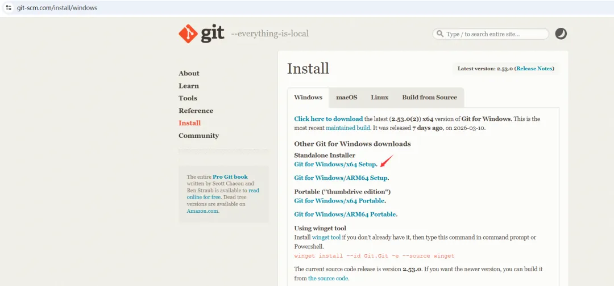Open the Community section in sidebar
Screen dimensions: 614x286
(198, 136)
